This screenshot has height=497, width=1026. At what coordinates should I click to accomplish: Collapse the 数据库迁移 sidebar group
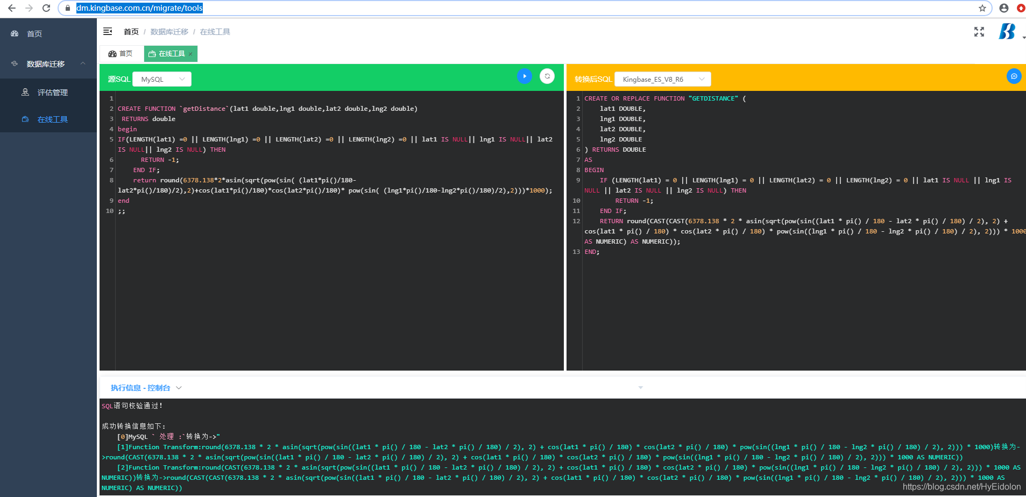[83, 63]
